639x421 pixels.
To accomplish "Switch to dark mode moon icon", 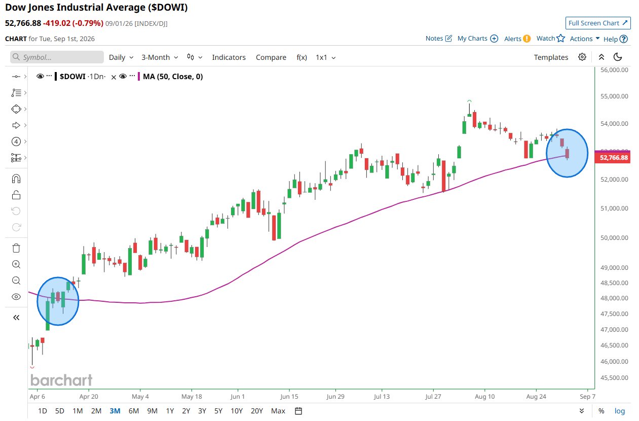I will point(618,57).
